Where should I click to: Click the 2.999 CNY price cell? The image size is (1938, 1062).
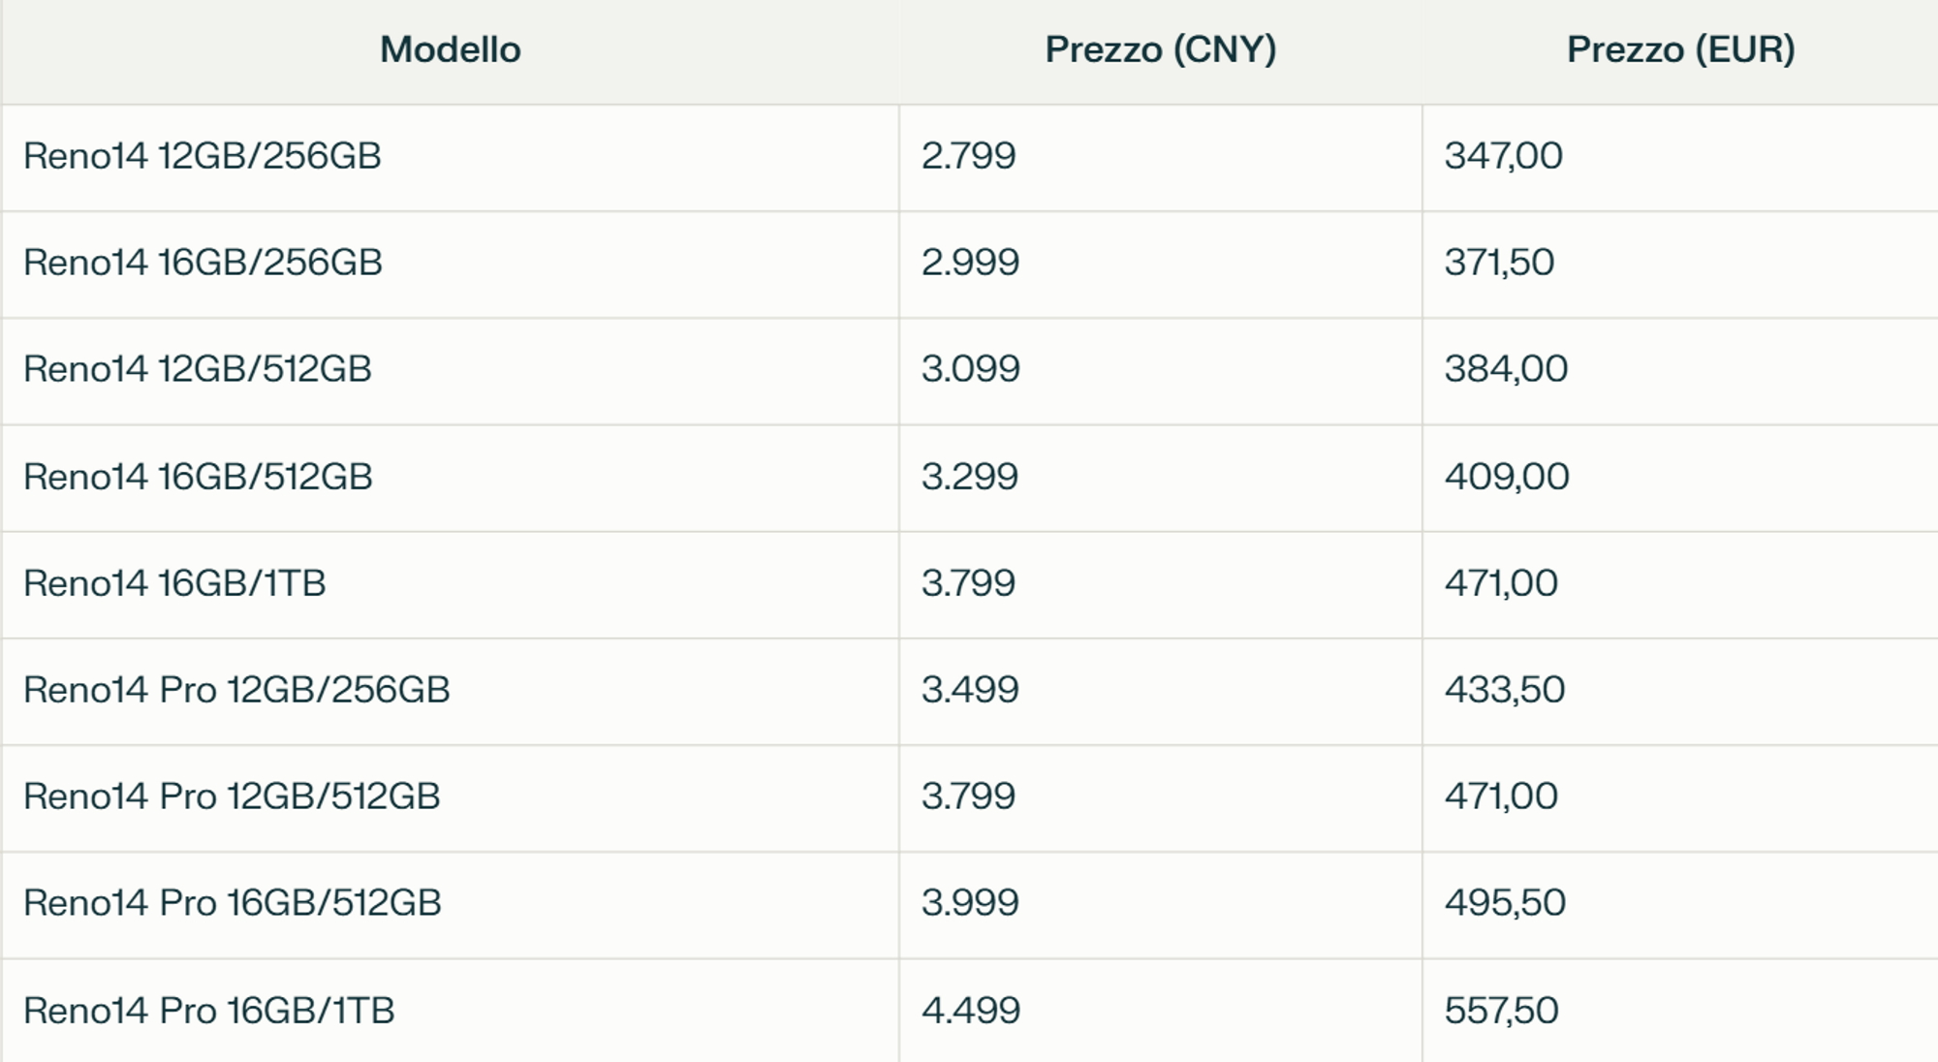1161,265
